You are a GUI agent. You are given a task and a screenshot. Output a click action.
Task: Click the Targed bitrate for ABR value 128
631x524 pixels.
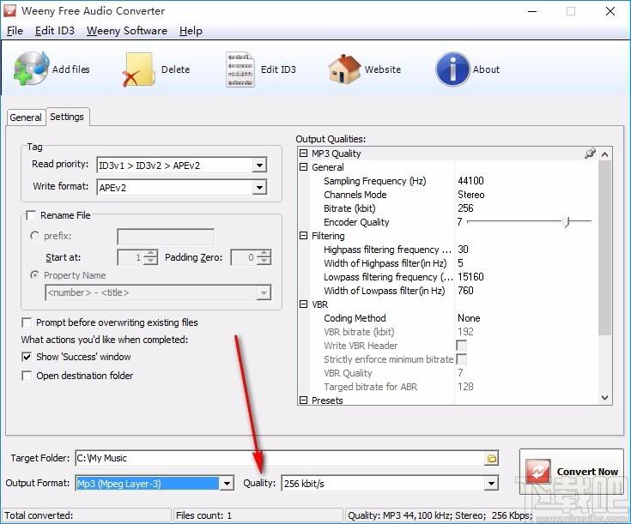(465, 387)
